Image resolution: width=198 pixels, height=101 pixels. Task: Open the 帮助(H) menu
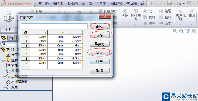[x=132, y=4]
